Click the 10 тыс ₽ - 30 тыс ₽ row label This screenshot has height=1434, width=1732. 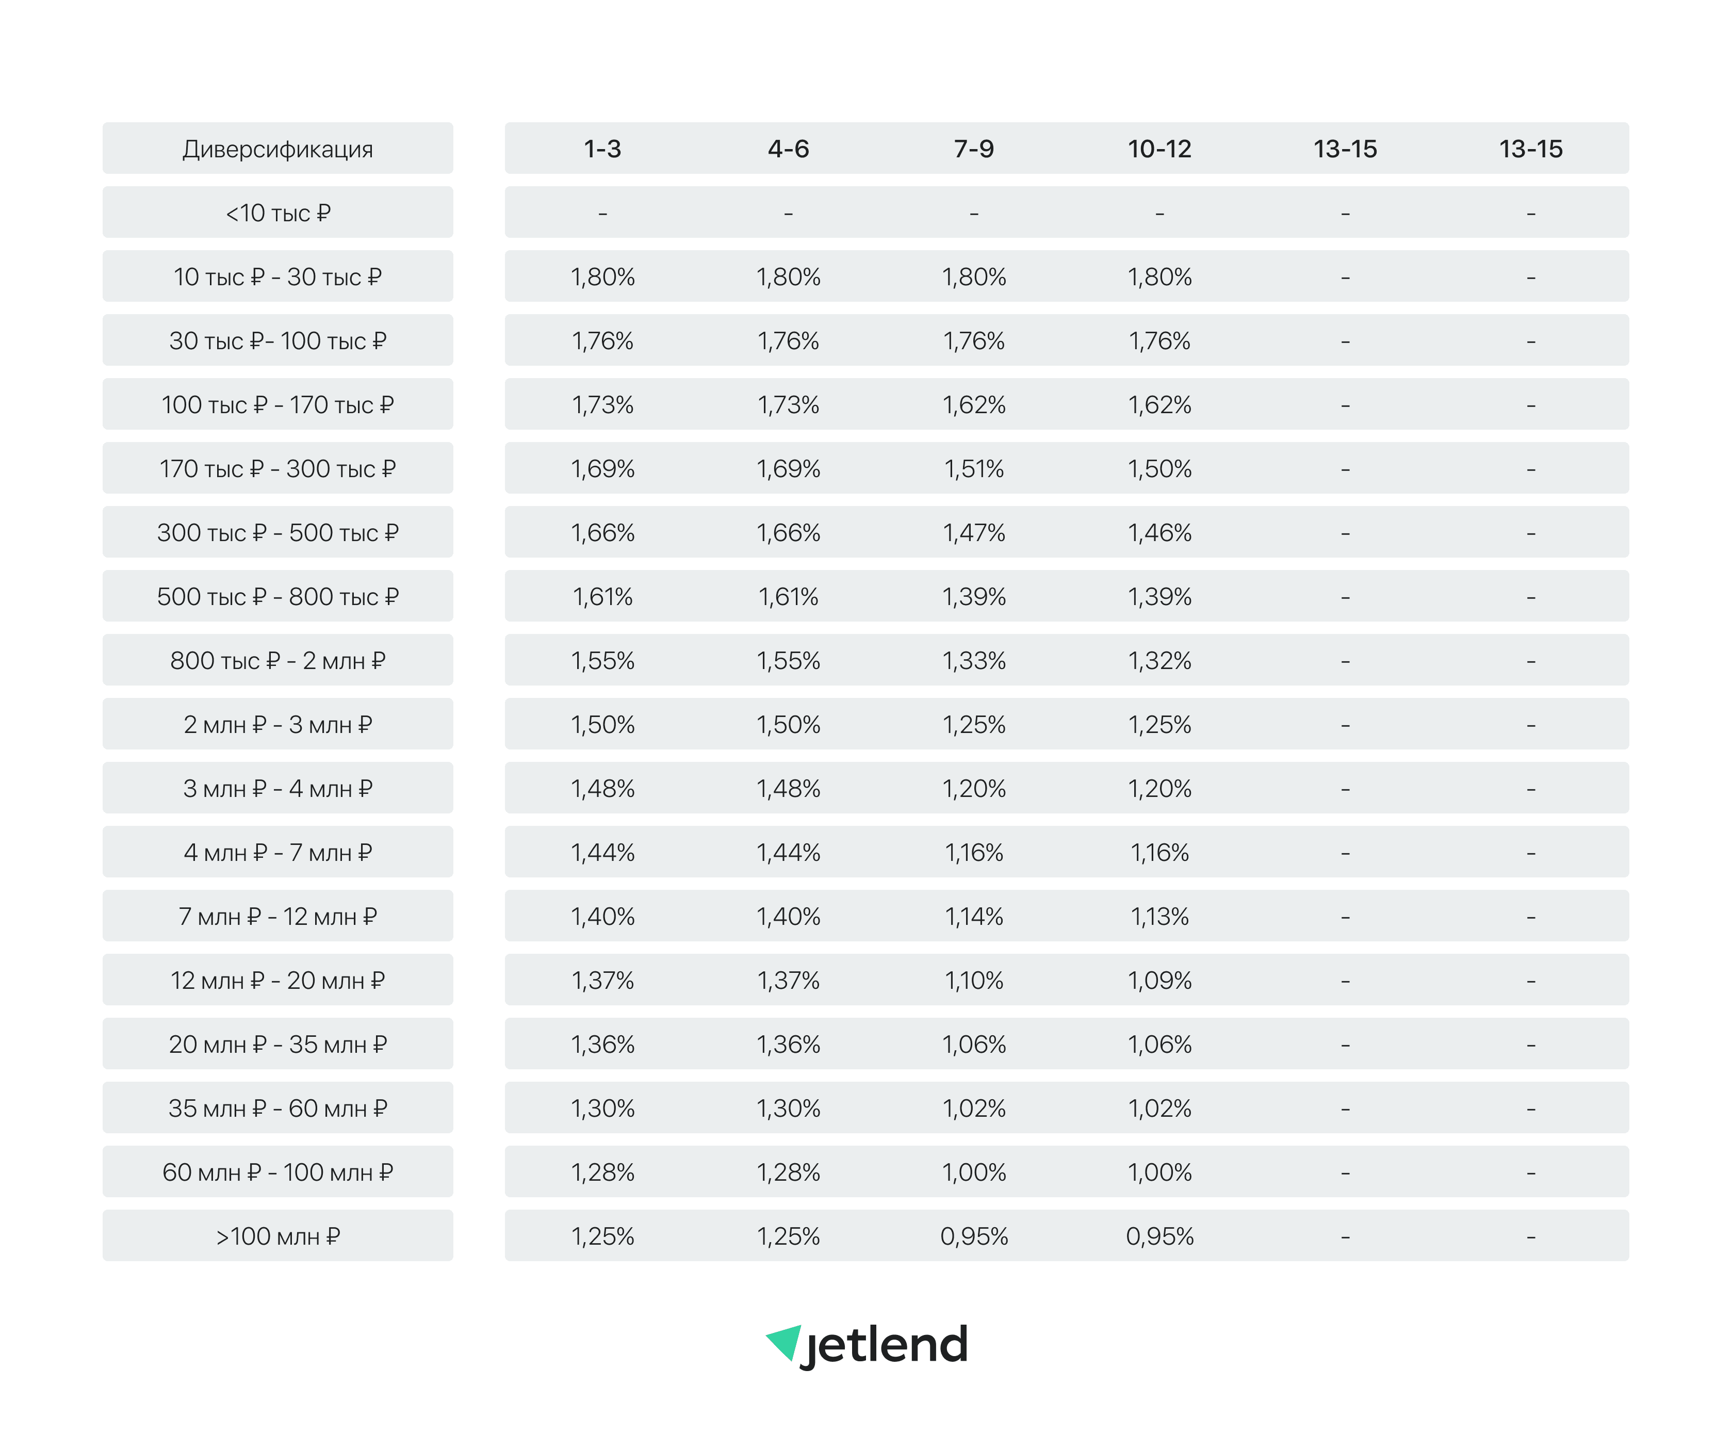[278, 276]
